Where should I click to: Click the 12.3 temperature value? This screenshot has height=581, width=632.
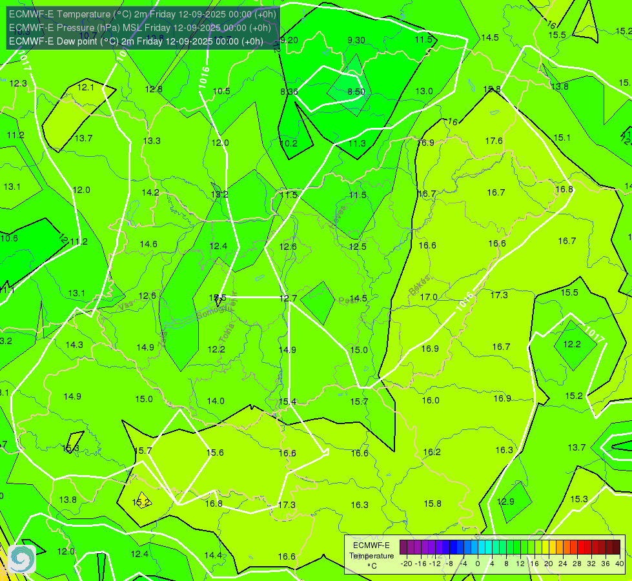[x=18, y=83]
